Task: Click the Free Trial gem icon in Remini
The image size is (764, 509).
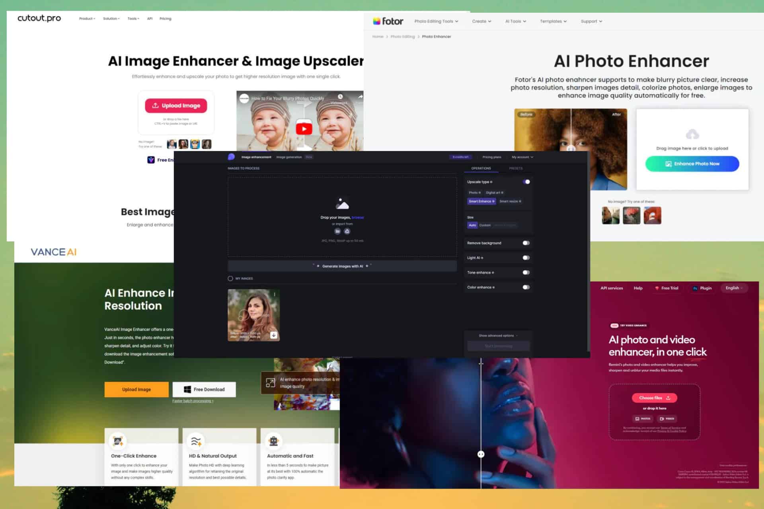Action: point(657,288)
